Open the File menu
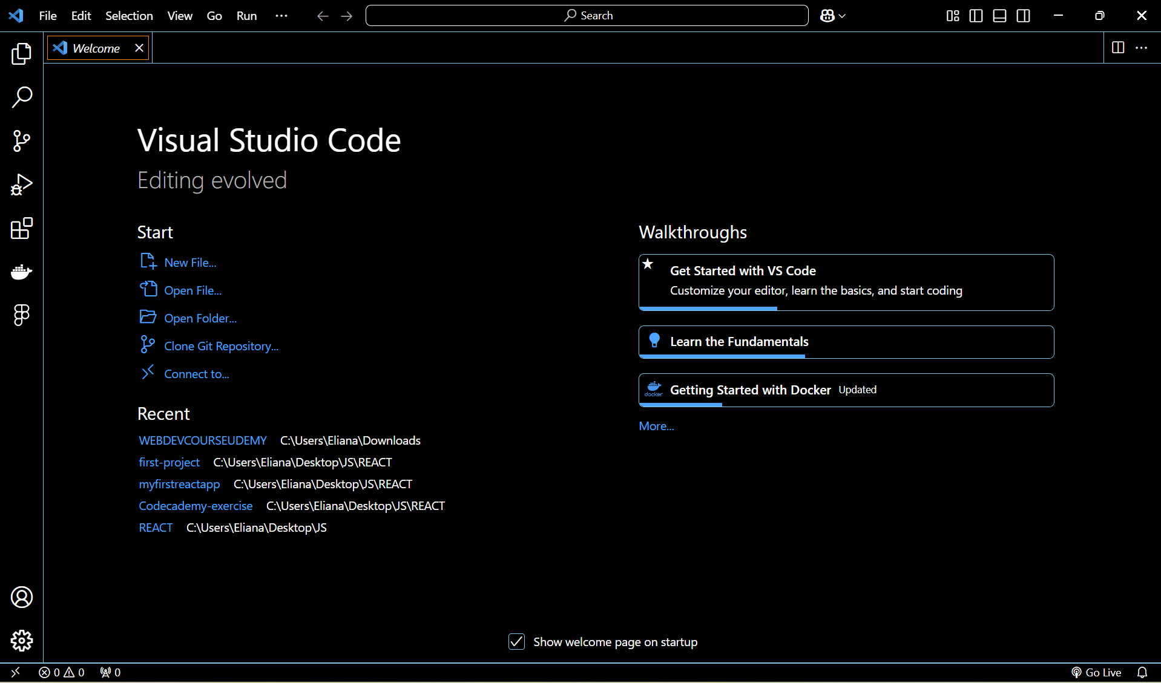 click(48, 16)
